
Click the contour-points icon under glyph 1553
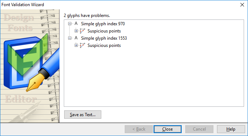tap(82, 45)
